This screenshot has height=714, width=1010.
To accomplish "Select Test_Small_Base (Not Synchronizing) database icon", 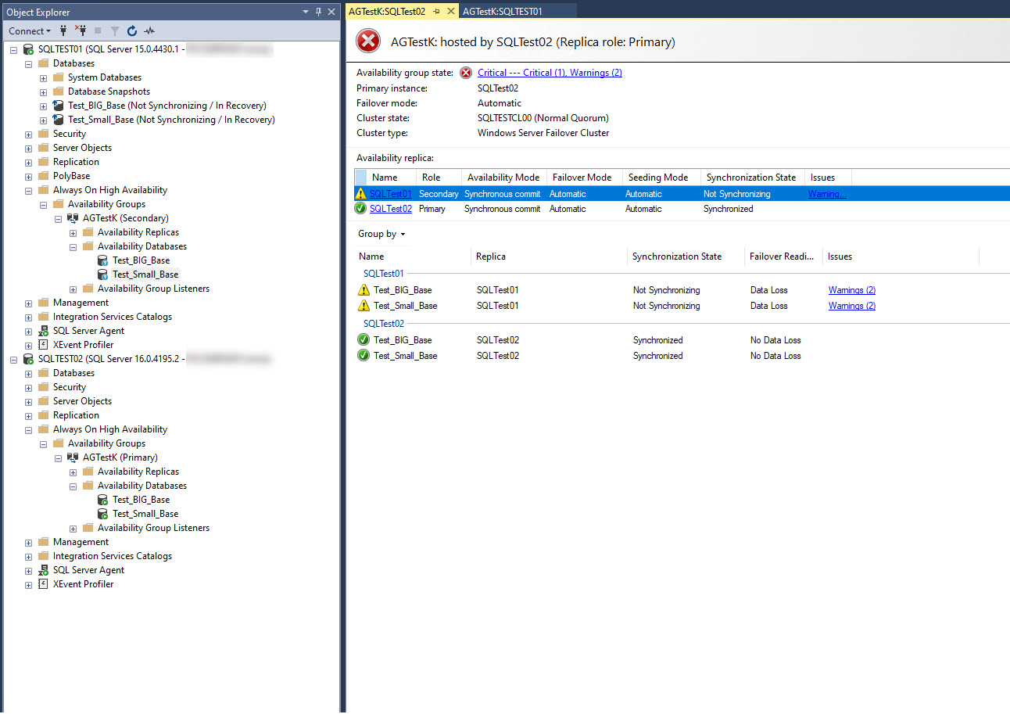I will tap(58, 120).
